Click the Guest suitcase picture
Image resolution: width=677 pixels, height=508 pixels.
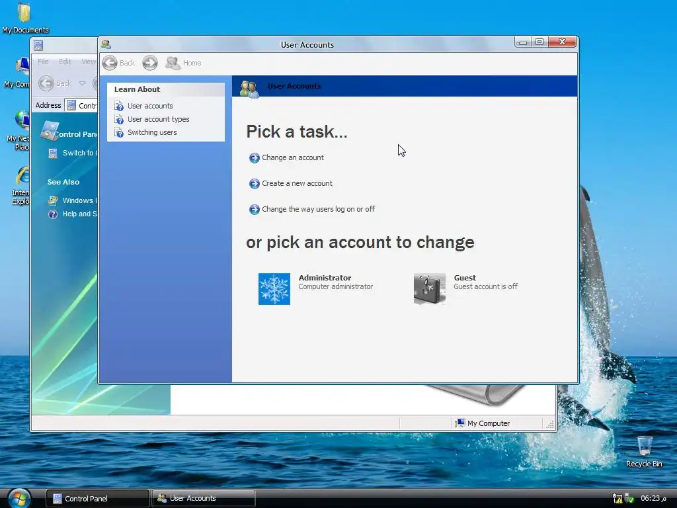(430, 289)
